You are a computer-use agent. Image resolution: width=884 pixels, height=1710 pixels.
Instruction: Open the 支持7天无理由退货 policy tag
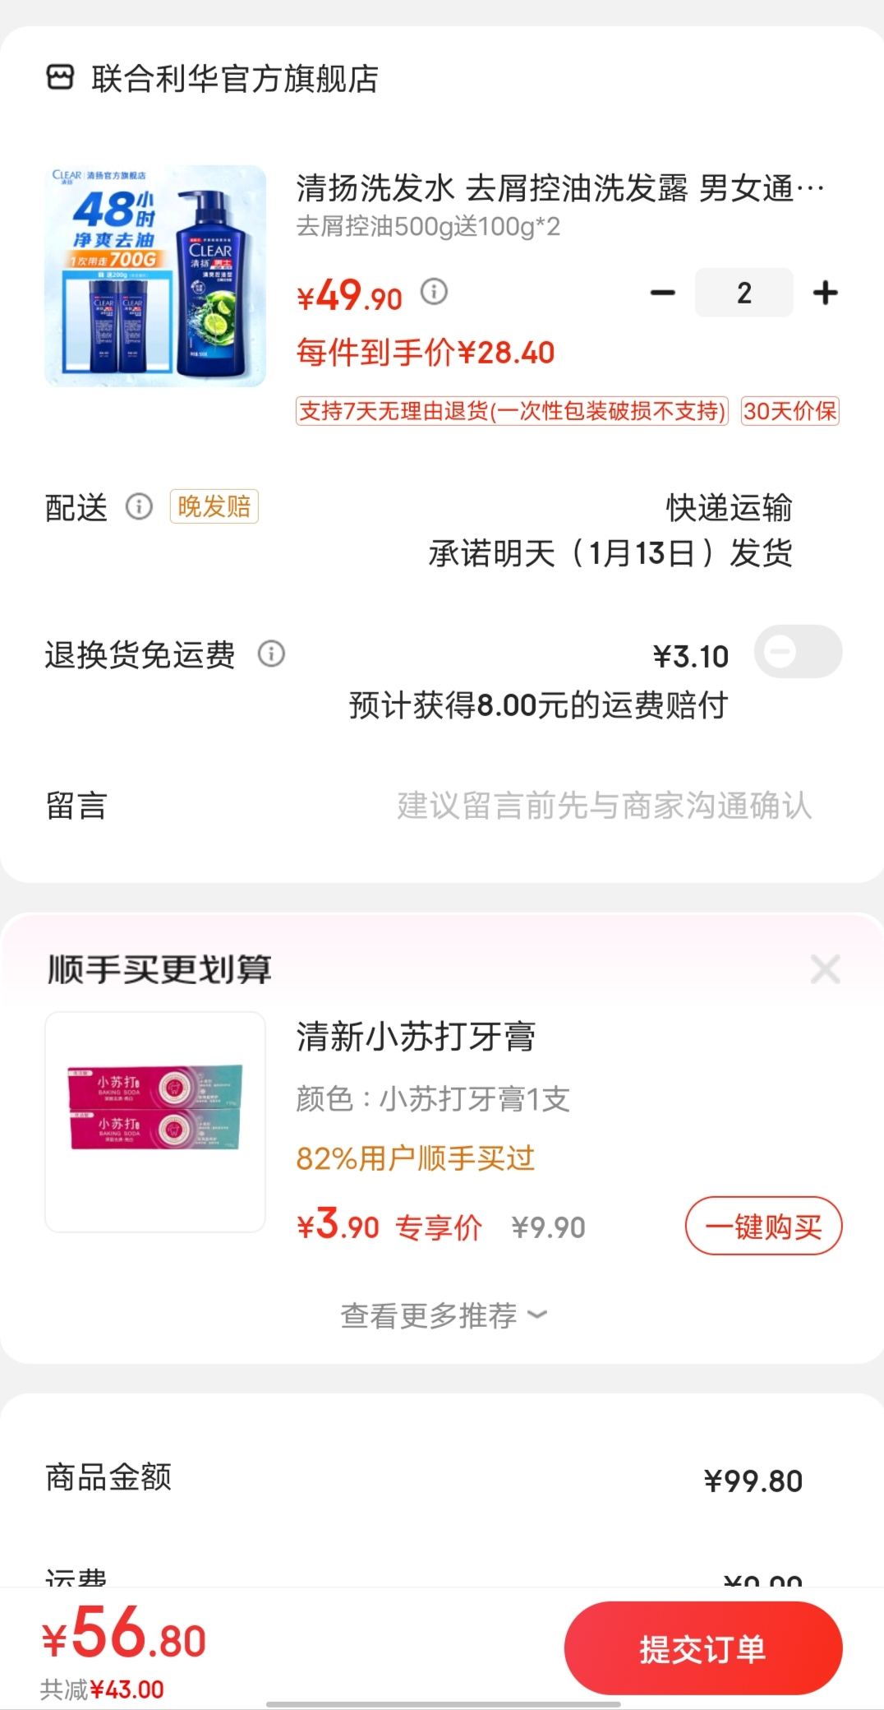[x=512, y=411]
